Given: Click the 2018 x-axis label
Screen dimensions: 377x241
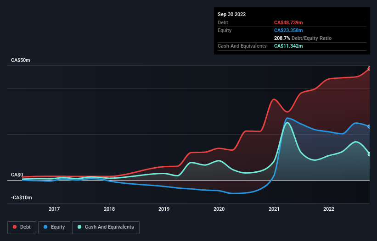Looking at the screenshot, I should click(109, 209).
